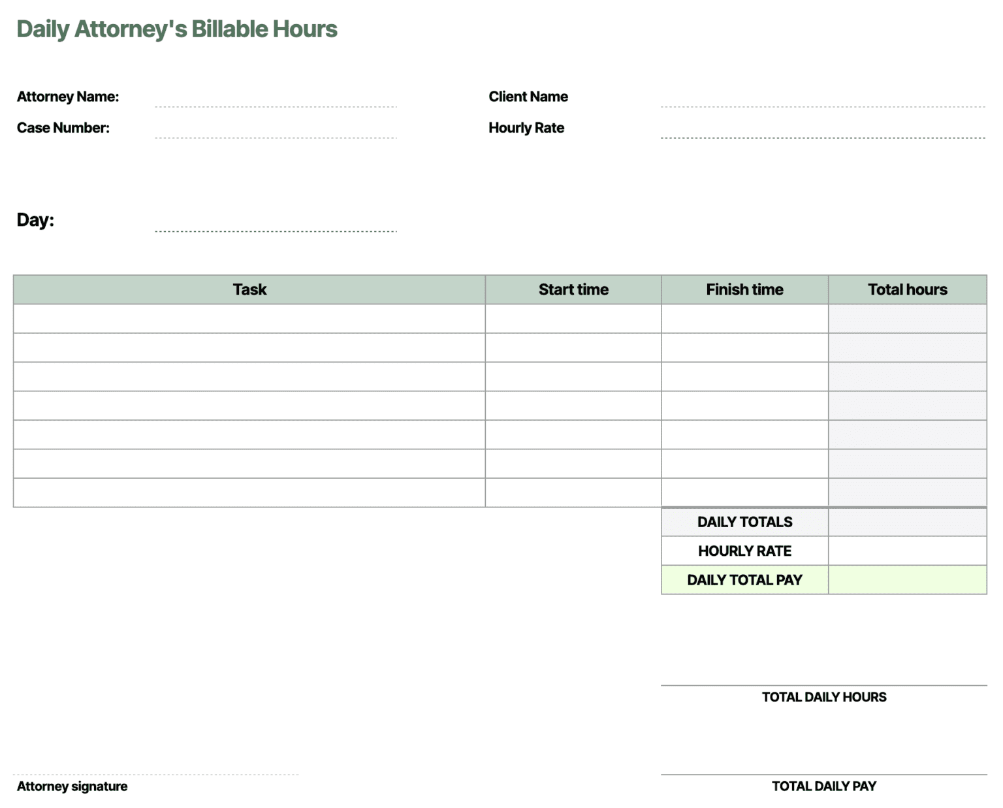Viewport: 1003px width, 808px height.
Task: Click the first empty Task cell
Action: (249, 318)
